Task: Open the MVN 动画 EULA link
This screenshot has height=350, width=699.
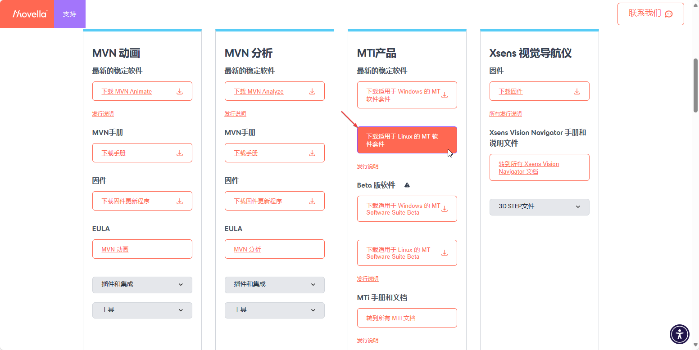Action: [x=142, y=249]
